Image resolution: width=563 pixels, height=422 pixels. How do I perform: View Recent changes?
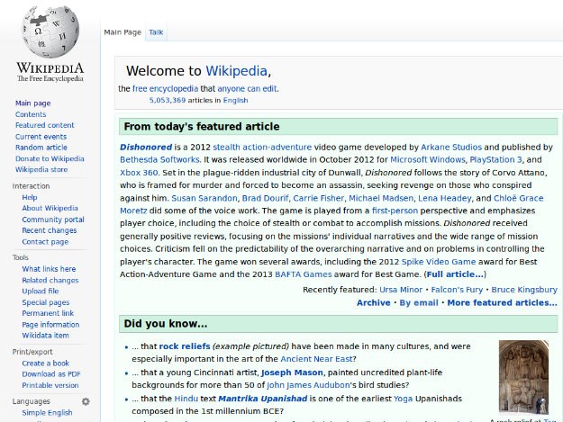tap(50, 230)
